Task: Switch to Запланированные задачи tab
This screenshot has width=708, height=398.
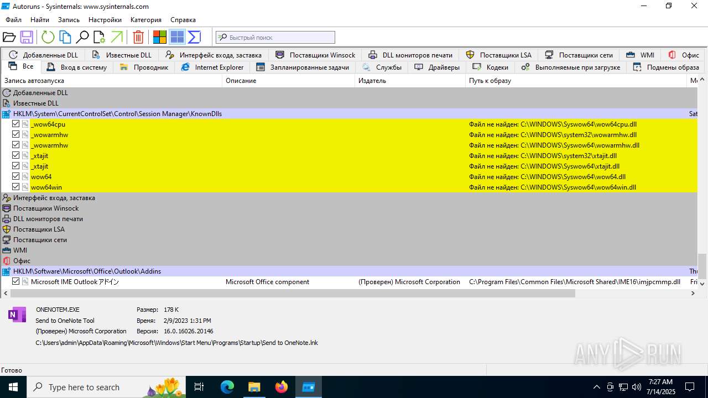Action: tap(303, 67)
